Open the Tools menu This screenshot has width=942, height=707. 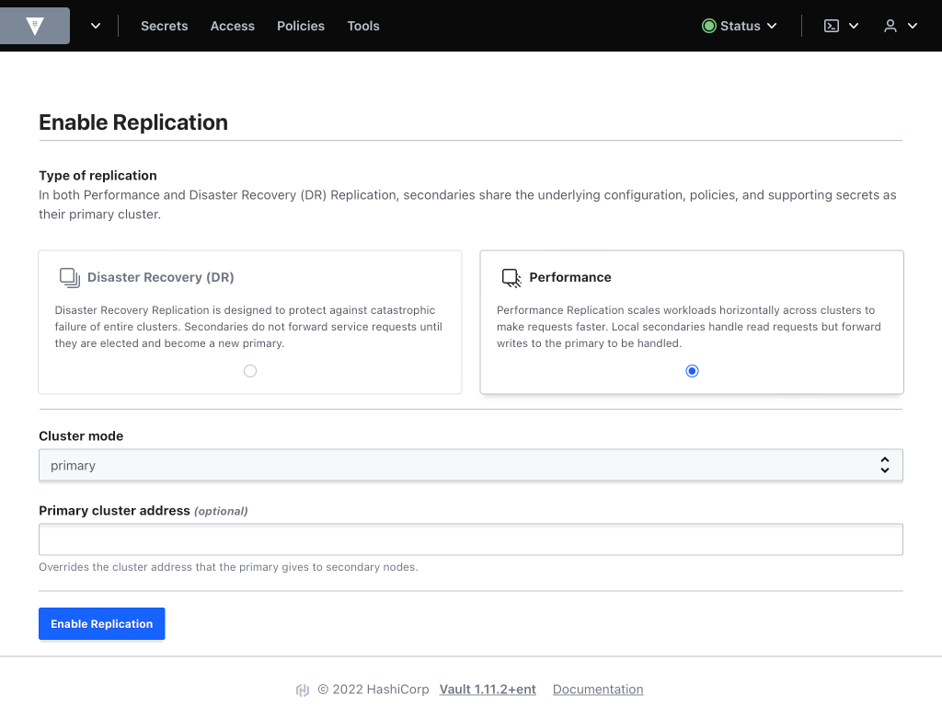coord(362,26)
